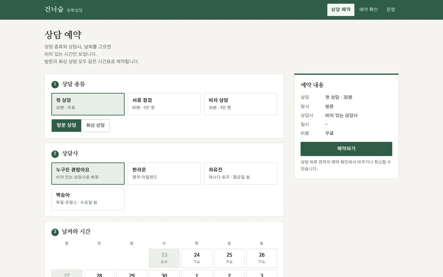443x277 pixels.
Task: Choose counselor 한라온
Action: (x=164, y=173)
